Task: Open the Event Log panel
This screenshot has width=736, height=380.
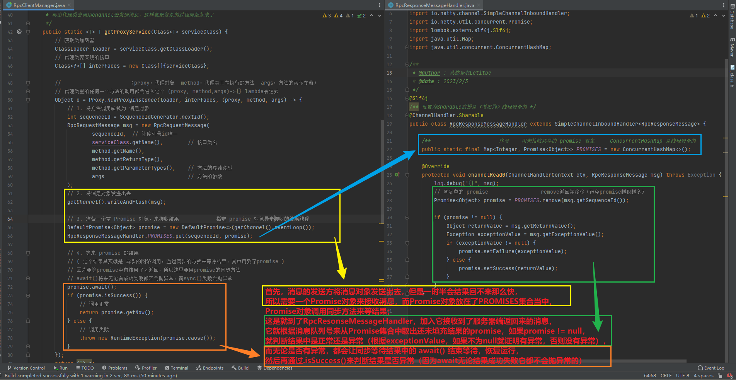Action: (711, 368)
